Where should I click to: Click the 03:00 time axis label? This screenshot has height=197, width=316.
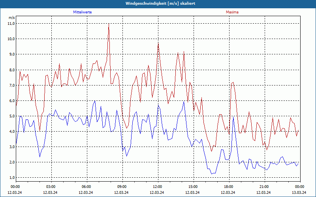click(x=51, y=187)
